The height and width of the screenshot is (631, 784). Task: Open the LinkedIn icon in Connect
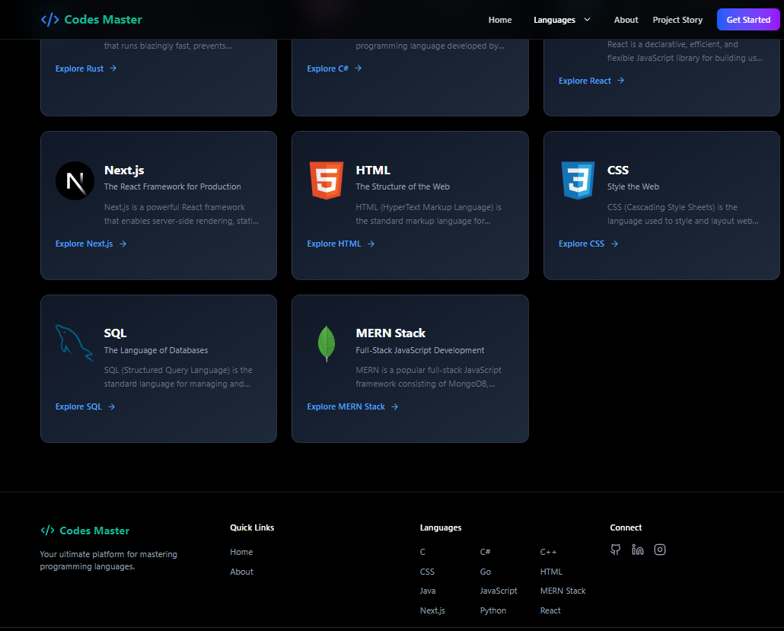click(x=638, y=550)
